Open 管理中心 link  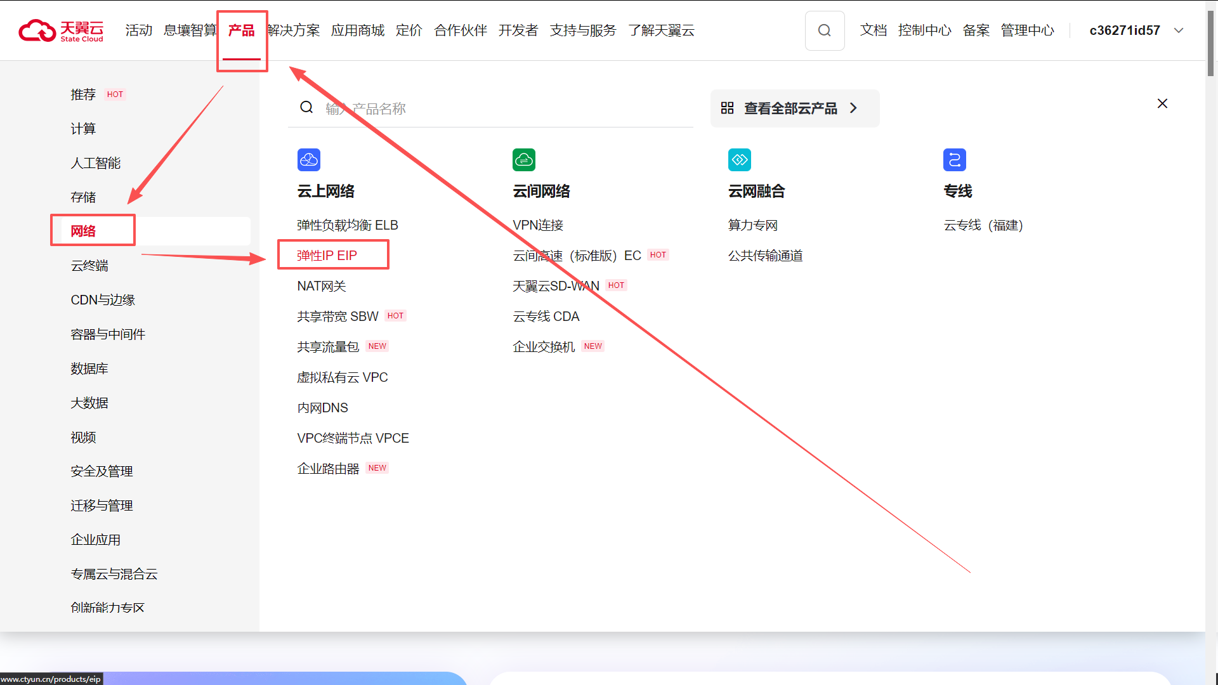pyautogui.click(x=1028, y=30)
